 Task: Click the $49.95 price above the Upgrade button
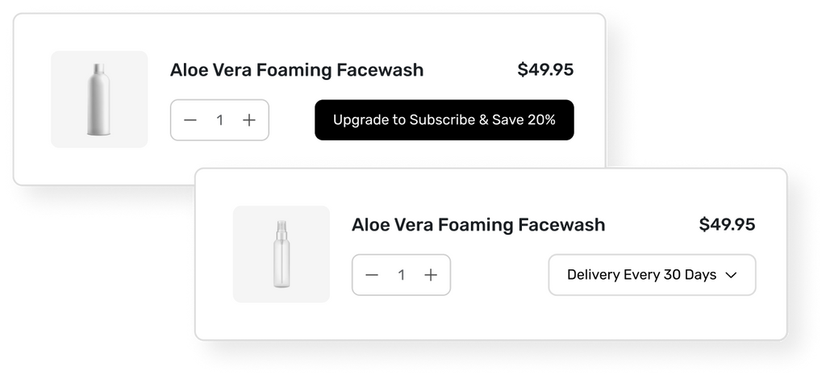545,70
